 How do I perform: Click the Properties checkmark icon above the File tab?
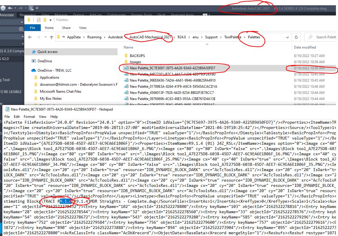tap(38, 20)
